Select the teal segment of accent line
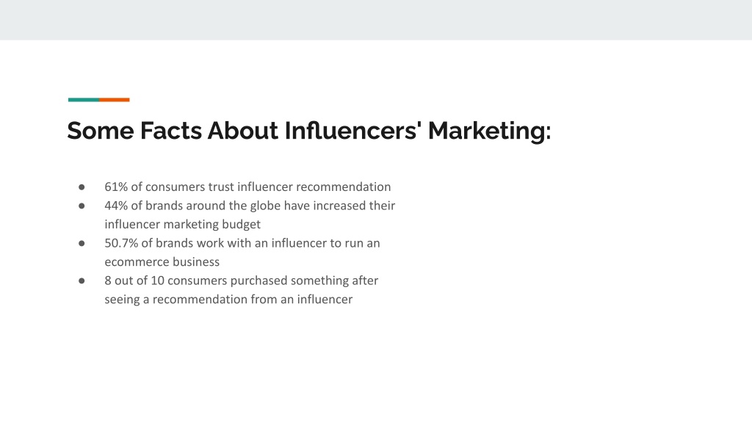 point(84,100)
